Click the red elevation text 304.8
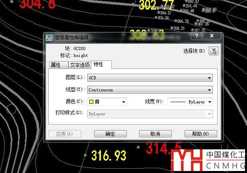This screenshot has width=247, height=173. click(38, 4)
